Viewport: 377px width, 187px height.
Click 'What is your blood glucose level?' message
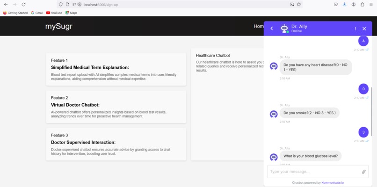pyautogui.click(x=311, y=156)
